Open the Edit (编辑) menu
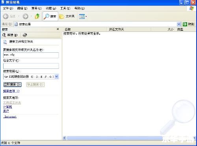The image size is (197, 146). pyautogui.click(x=22, y=8)
